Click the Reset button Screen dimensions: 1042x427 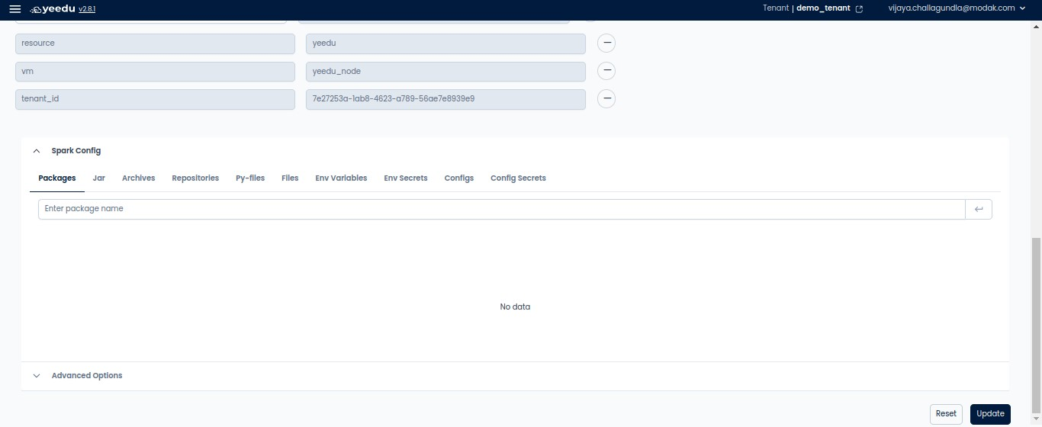click(946, 414)
